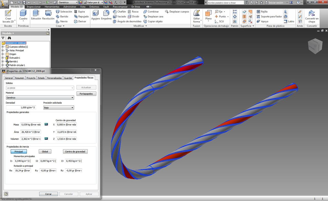The width and height of the screenshot is (328, 201).
Task: Click the Masa value field
Action: point(30,125)
